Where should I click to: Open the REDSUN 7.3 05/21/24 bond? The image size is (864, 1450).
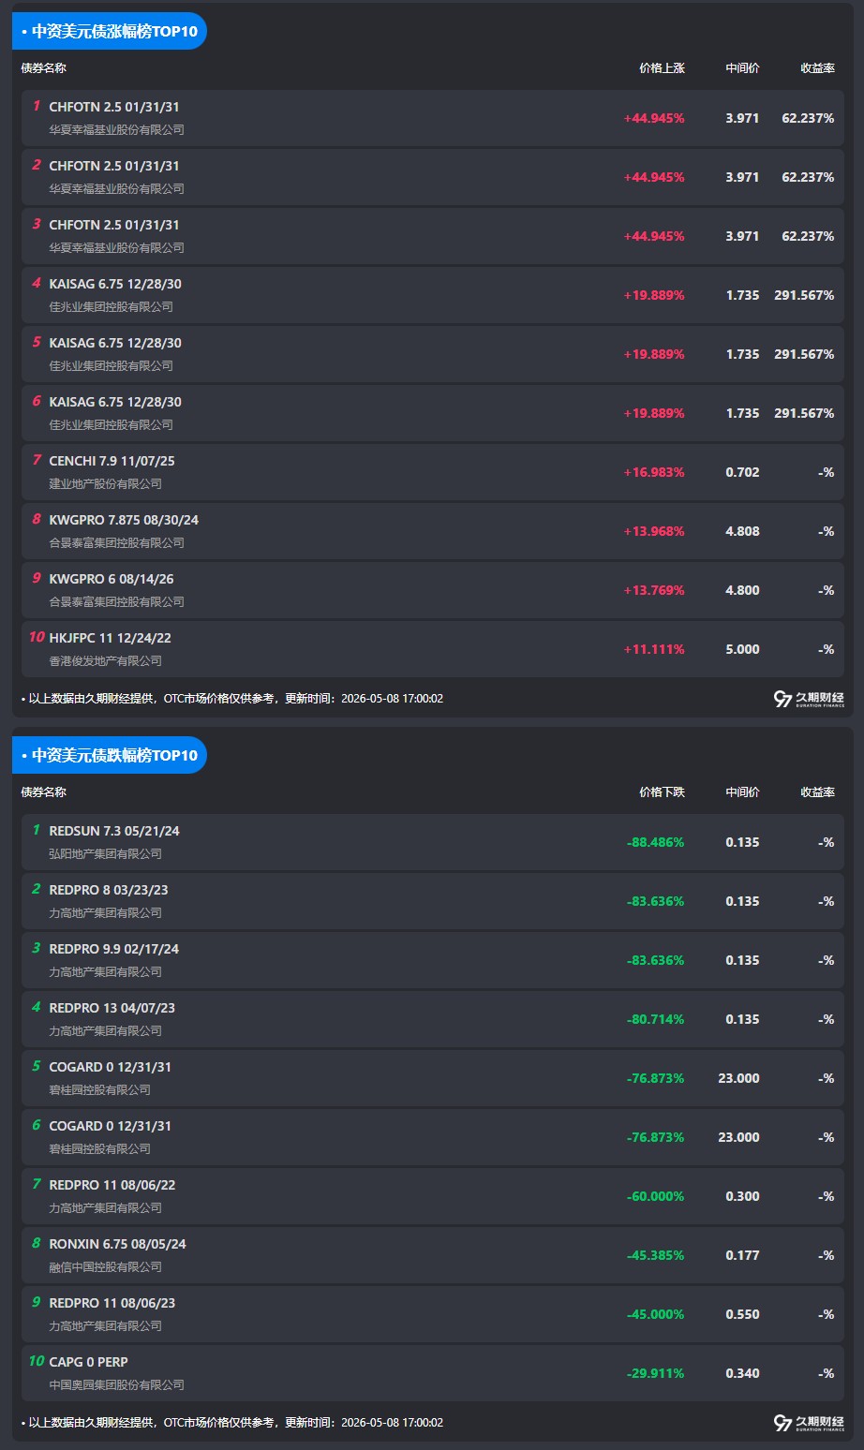[433, 842]
